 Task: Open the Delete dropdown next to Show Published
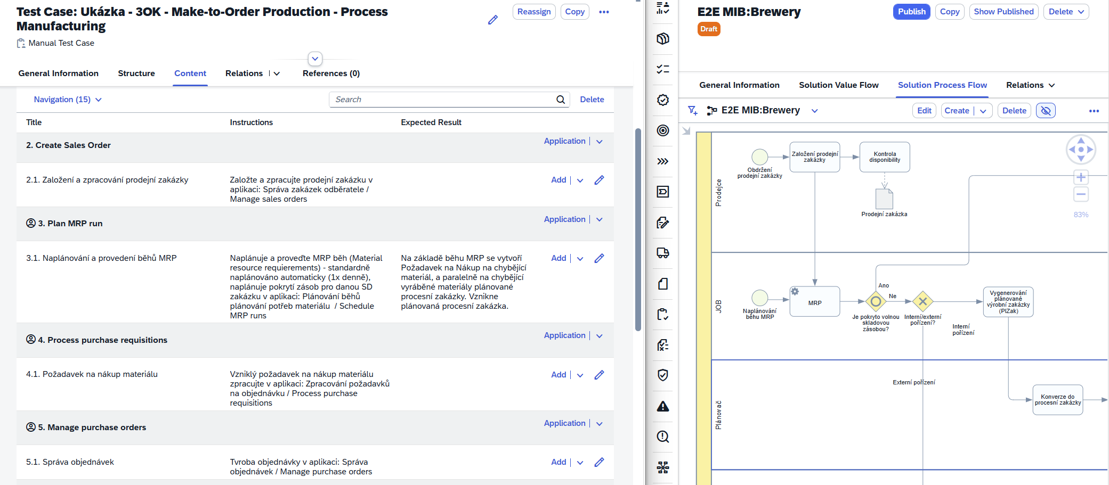pyautogui.click(x=1066, y=12)
